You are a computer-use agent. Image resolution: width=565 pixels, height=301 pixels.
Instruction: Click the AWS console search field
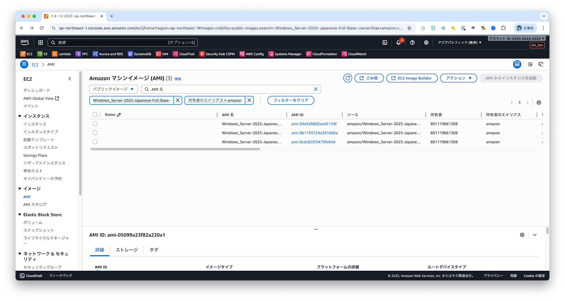click(x=123, y=42)
